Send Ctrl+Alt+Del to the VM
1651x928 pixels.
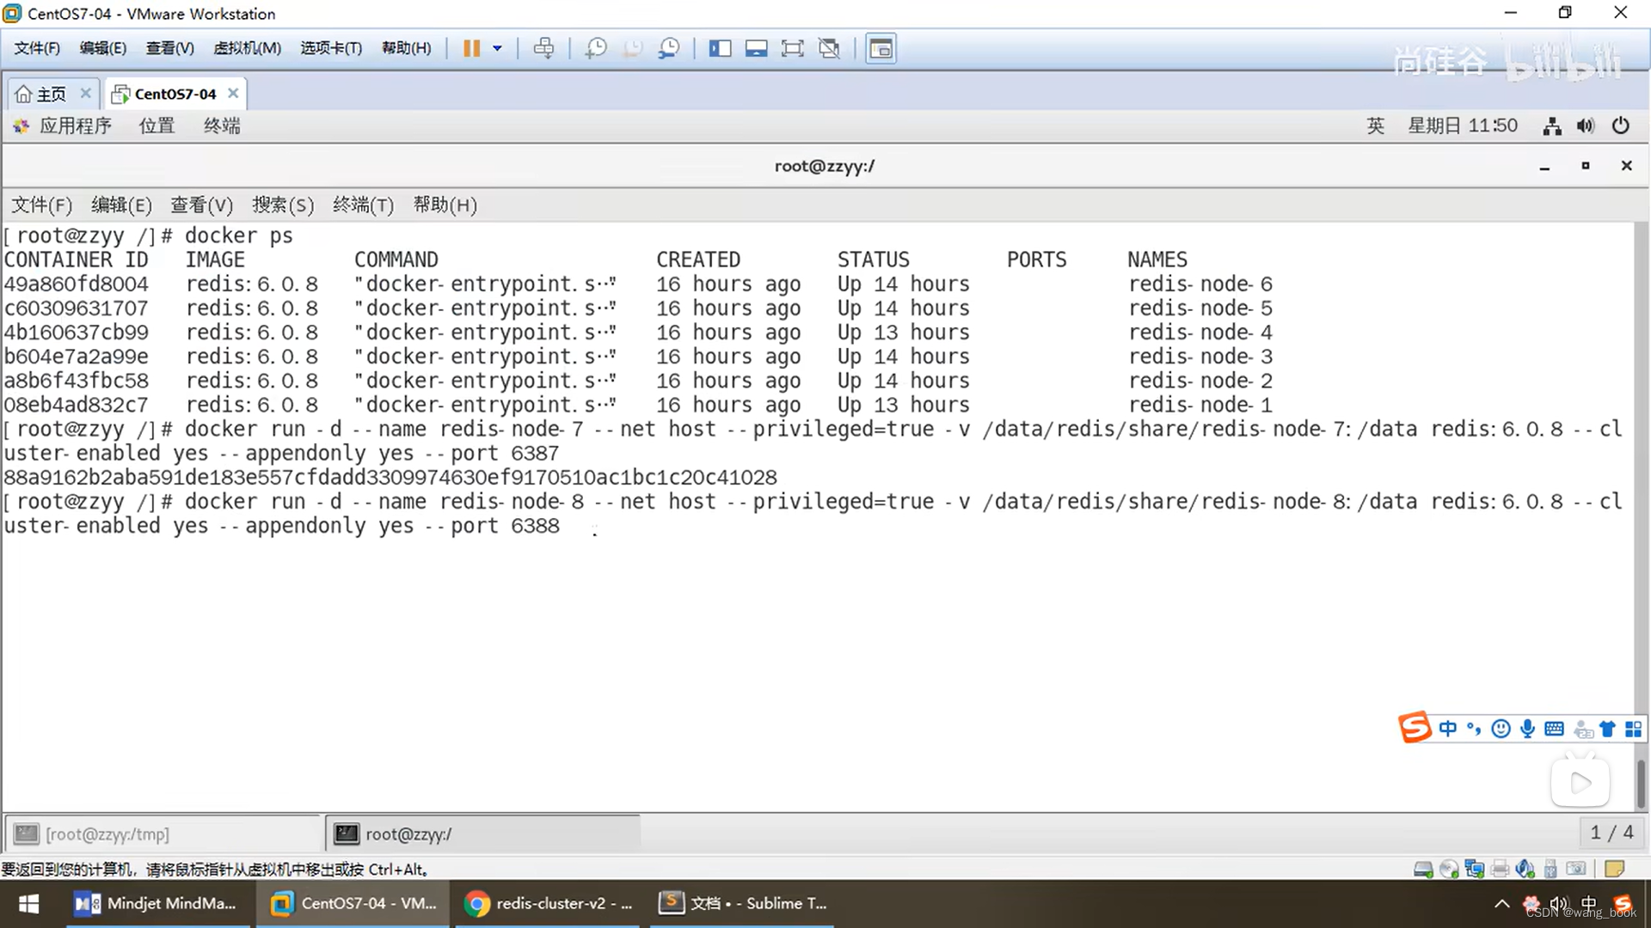543,49
